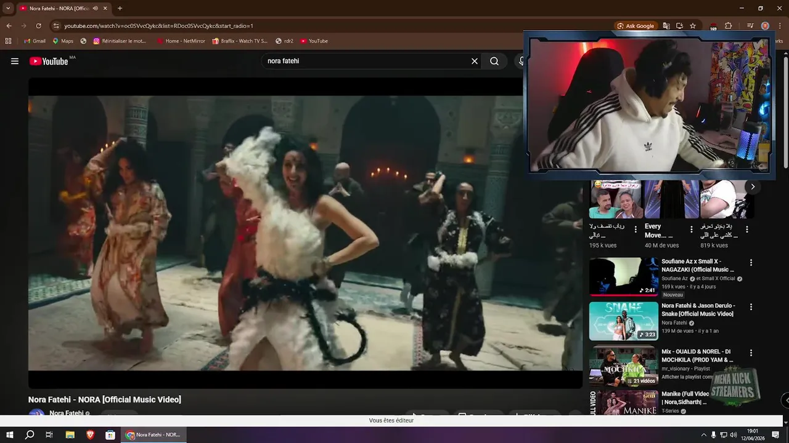Go back with the browser back arrow

(9, 26)
